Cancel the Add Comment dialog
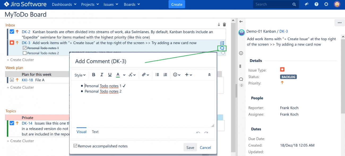Image resolution: width=345 pixels, height=156 pixels. coord(205,147)
